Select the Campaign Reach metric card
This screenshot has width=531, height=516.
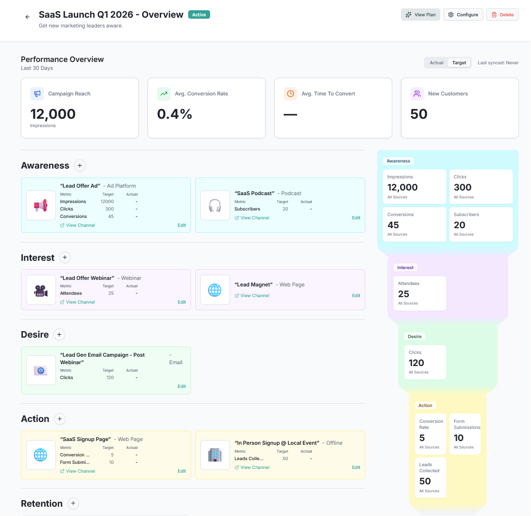[80, 108]
